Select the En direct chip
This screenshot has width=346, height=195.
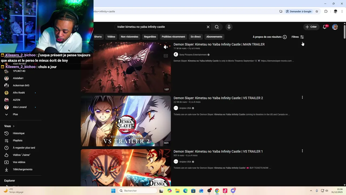(x=196, y=37)
